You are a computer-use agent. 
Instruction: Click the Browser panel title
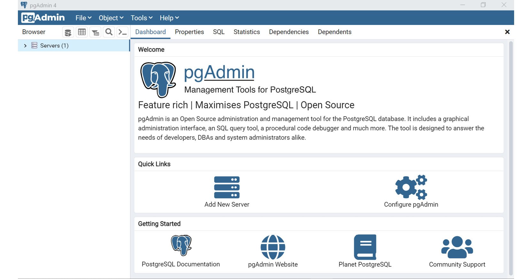point(34,32)
